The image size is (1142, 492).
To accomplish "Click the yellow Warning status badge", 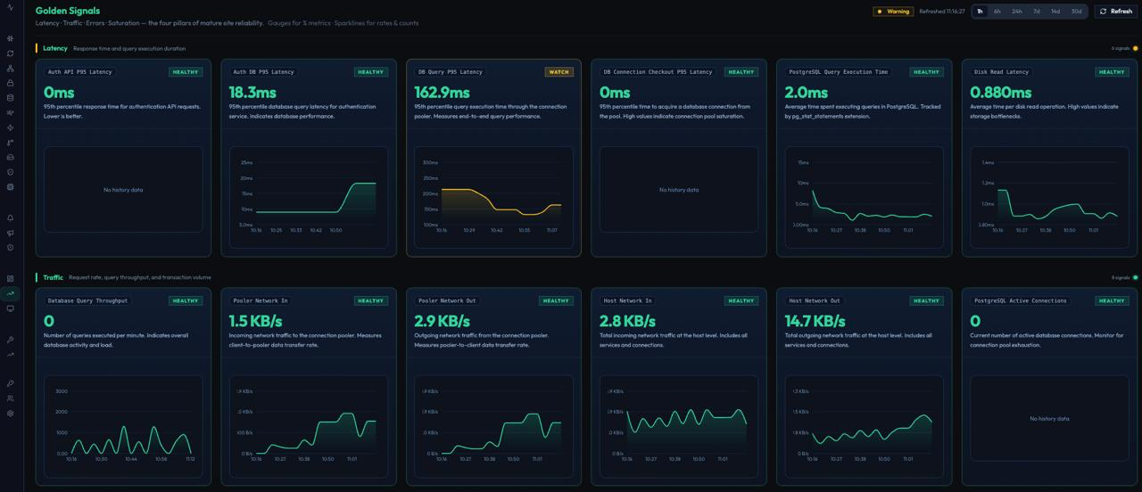I will [894, 12].
